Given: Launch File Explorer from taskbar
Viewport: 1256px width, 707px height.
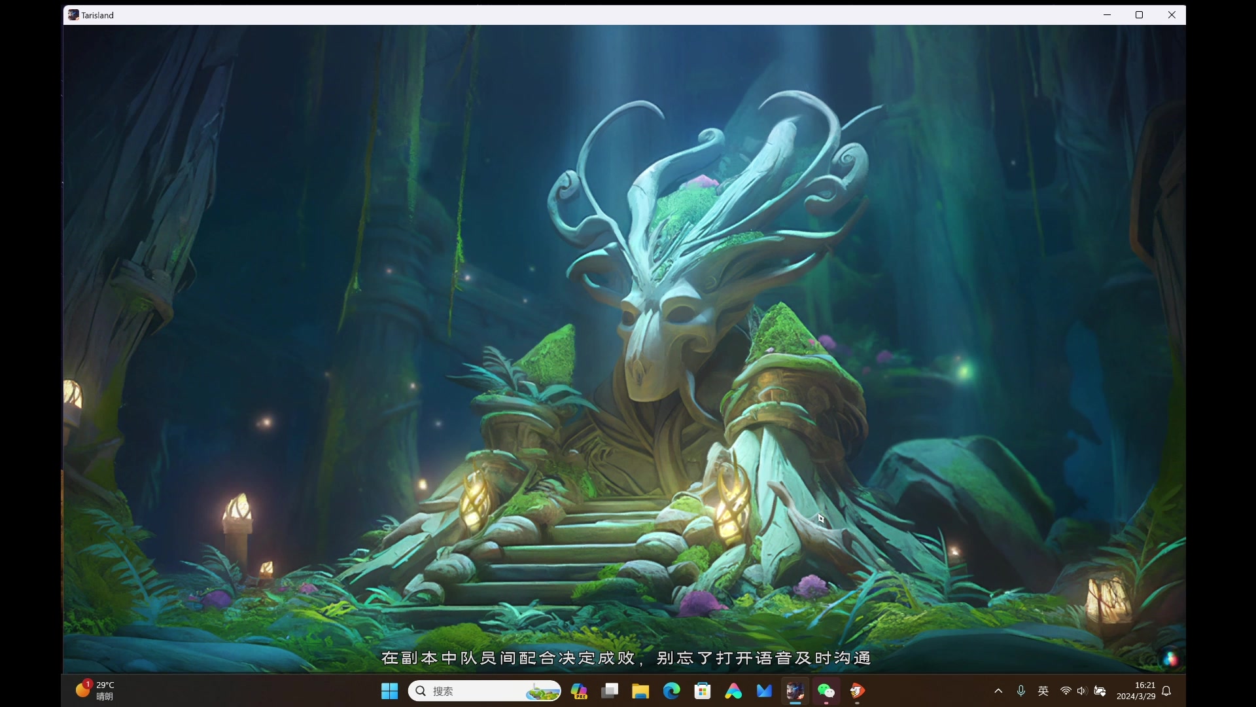Looking at the screenshot, I should tap(640, 691).
